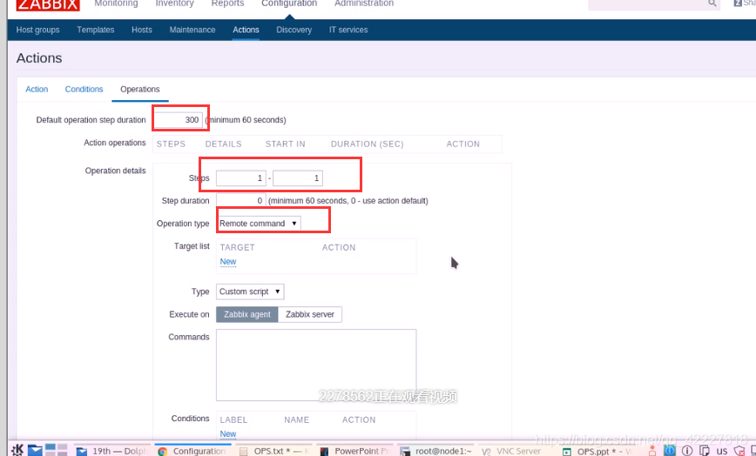
Task: Click the Steps to field
Action: coord(298,178)
